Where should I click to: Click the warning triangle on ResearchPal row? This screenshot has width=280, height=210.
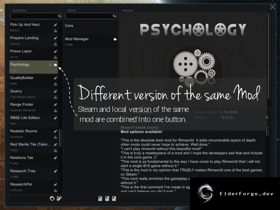click(x=56, y=190)
